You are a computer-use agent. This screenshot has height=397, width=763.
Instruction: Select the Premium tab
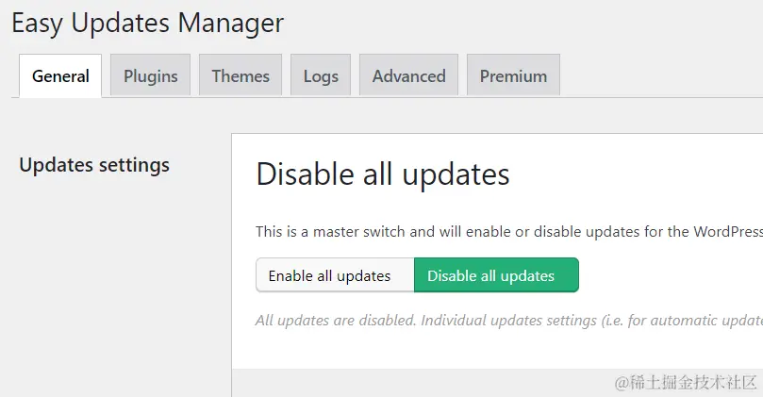(x=513, y=76)
